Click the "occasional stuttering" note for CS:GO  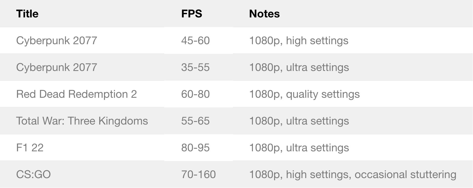[405, 174]
